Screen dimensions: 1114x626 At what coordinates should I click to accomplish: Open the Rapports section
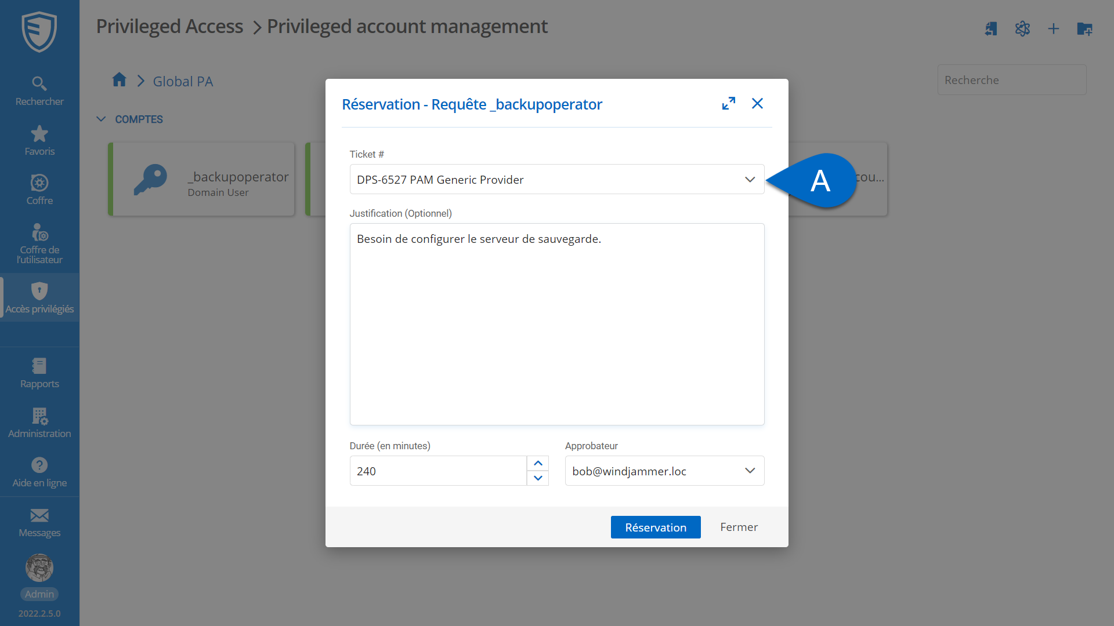point(39,373)
